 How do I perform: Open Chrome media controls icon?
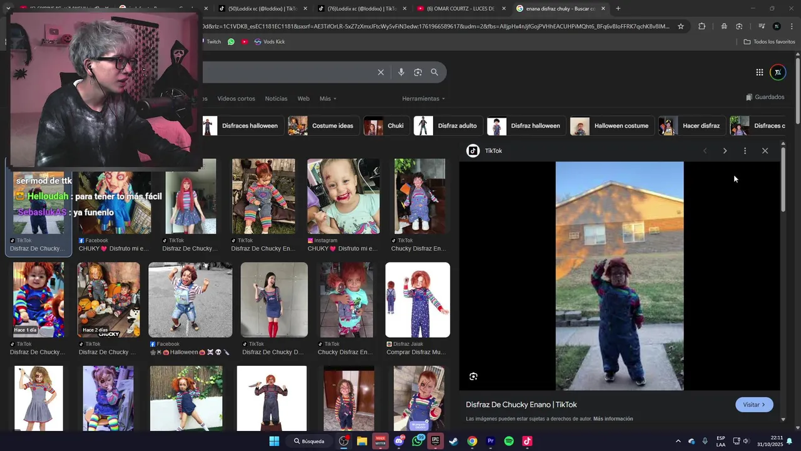(x=761, y=26)
